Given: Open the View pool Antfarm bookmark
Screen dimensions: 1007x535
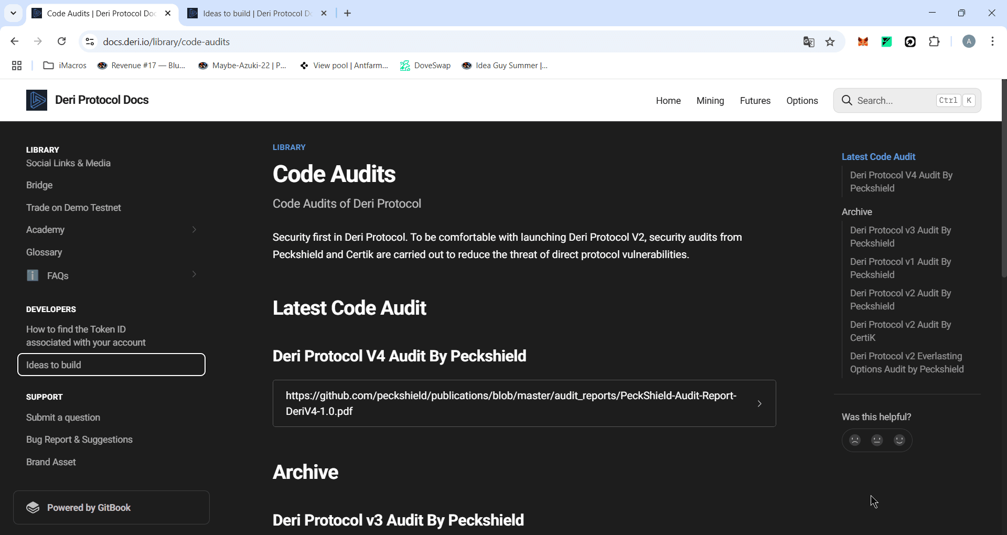Looking at the screenshot, I should click(x=344, y=66).
